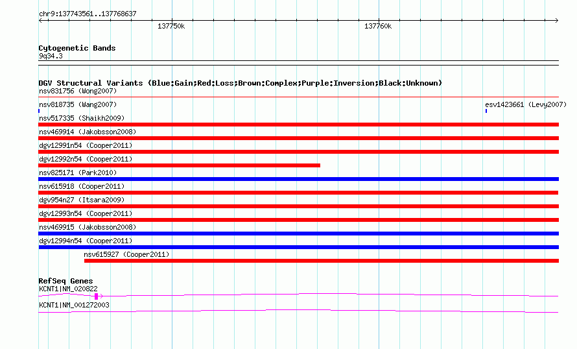Open variant nsv517335 (Shaikh2009) label
Screen dimensions: 577x349
pyautogui.click(x=82, y=118)
